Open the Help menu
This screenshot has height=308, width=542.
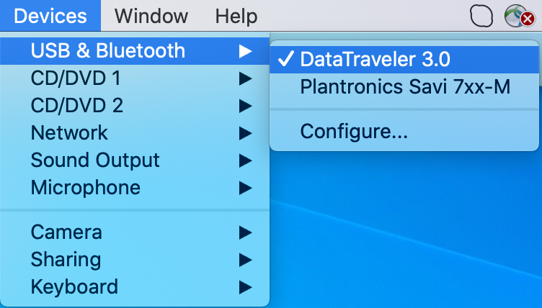[x=236, y=16]
